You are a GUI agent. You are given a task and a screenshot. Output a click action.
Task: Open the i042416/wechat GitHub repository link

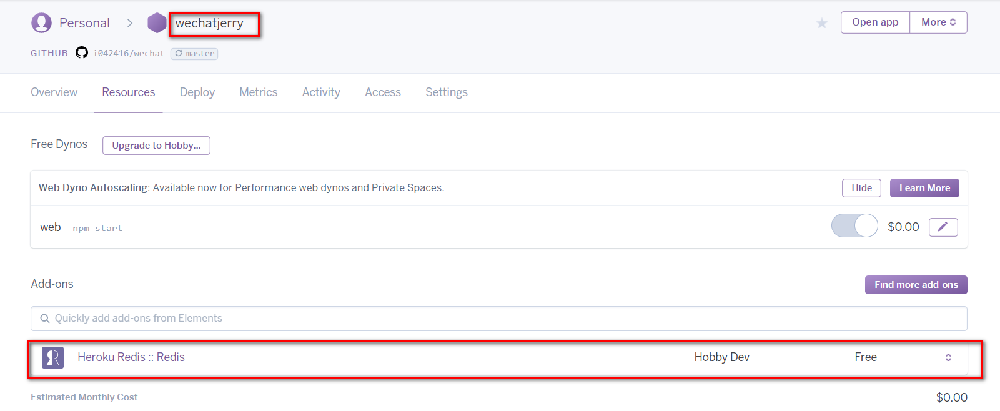tap(129, 53)
